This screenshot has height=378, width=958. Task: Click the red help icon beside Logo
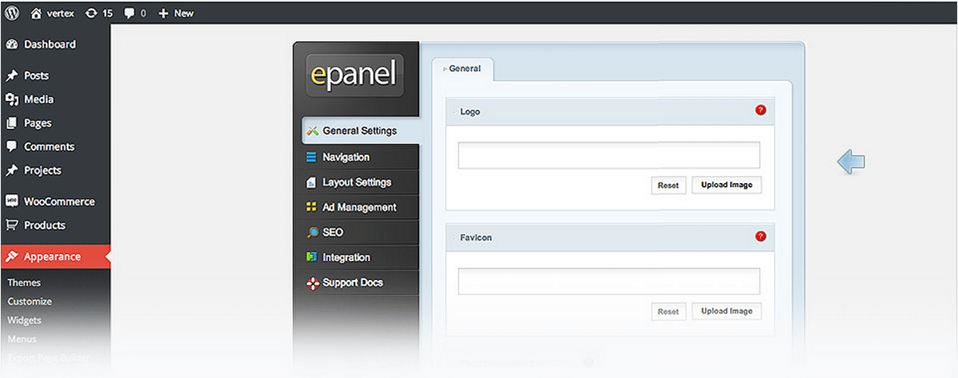(x=760, y=111)
